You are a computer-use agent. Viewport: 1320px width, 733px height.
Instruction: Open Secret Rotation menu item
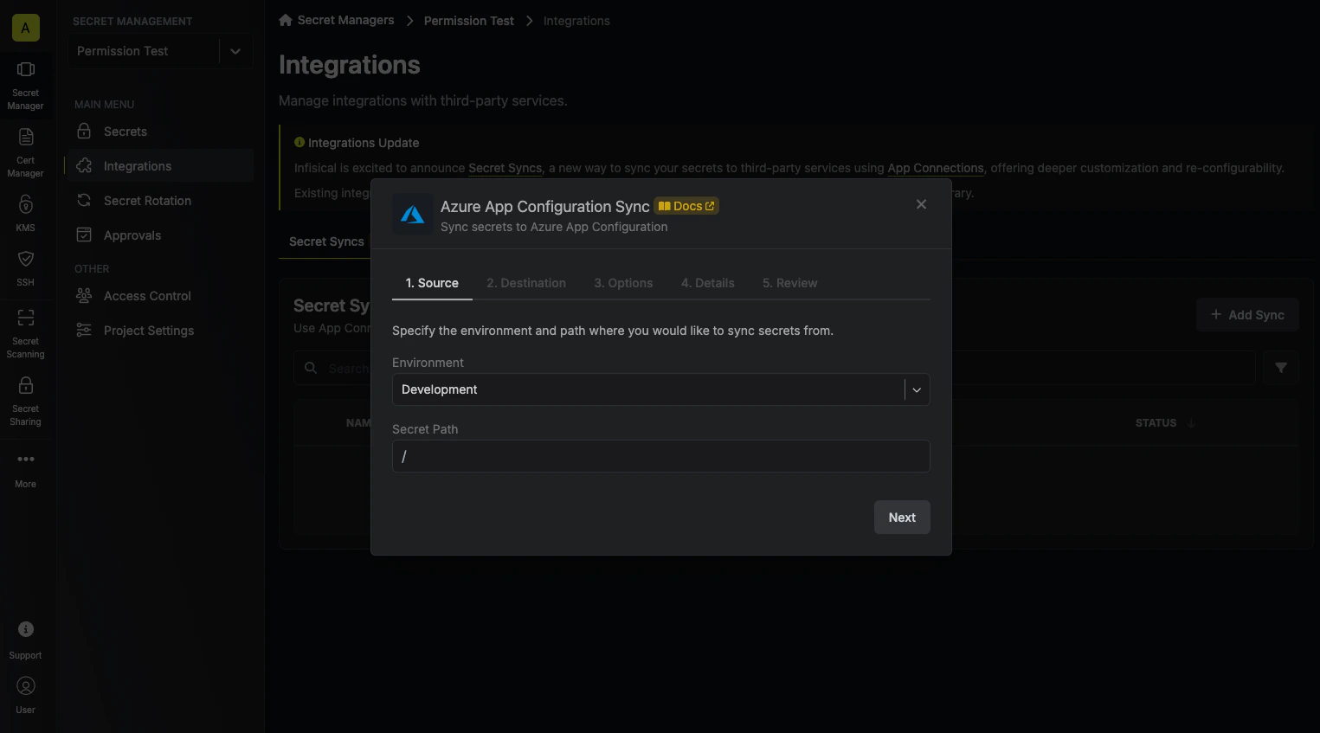click(159, 201)
